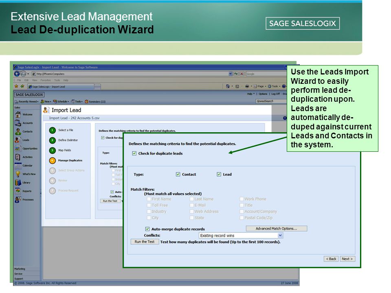Tick the First Name match filter

click(x=149, y=199)
